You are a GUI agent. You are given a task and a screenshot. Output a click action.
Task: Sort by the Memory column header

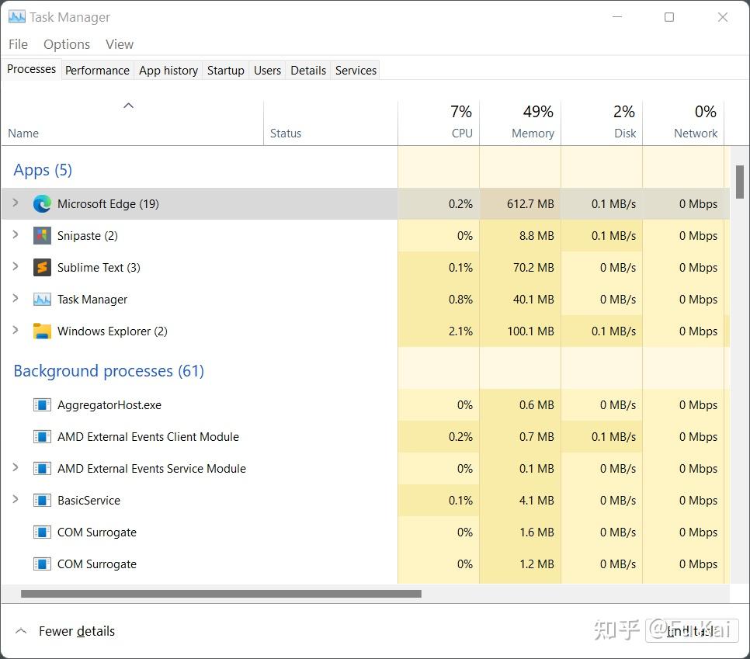click(520, 123)
